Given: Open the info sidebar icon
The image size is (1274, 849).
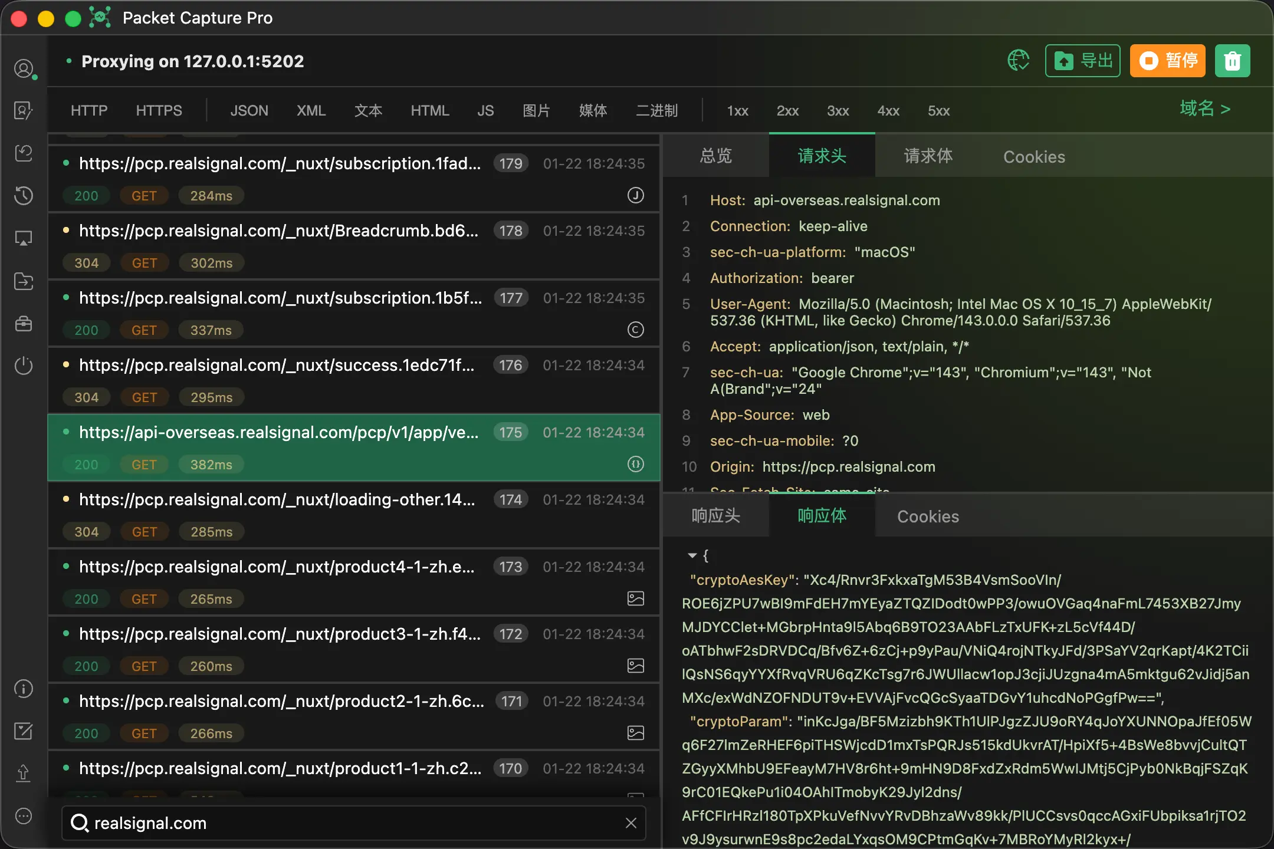Looking at the screenshot, I should click(x=24, y=689).
